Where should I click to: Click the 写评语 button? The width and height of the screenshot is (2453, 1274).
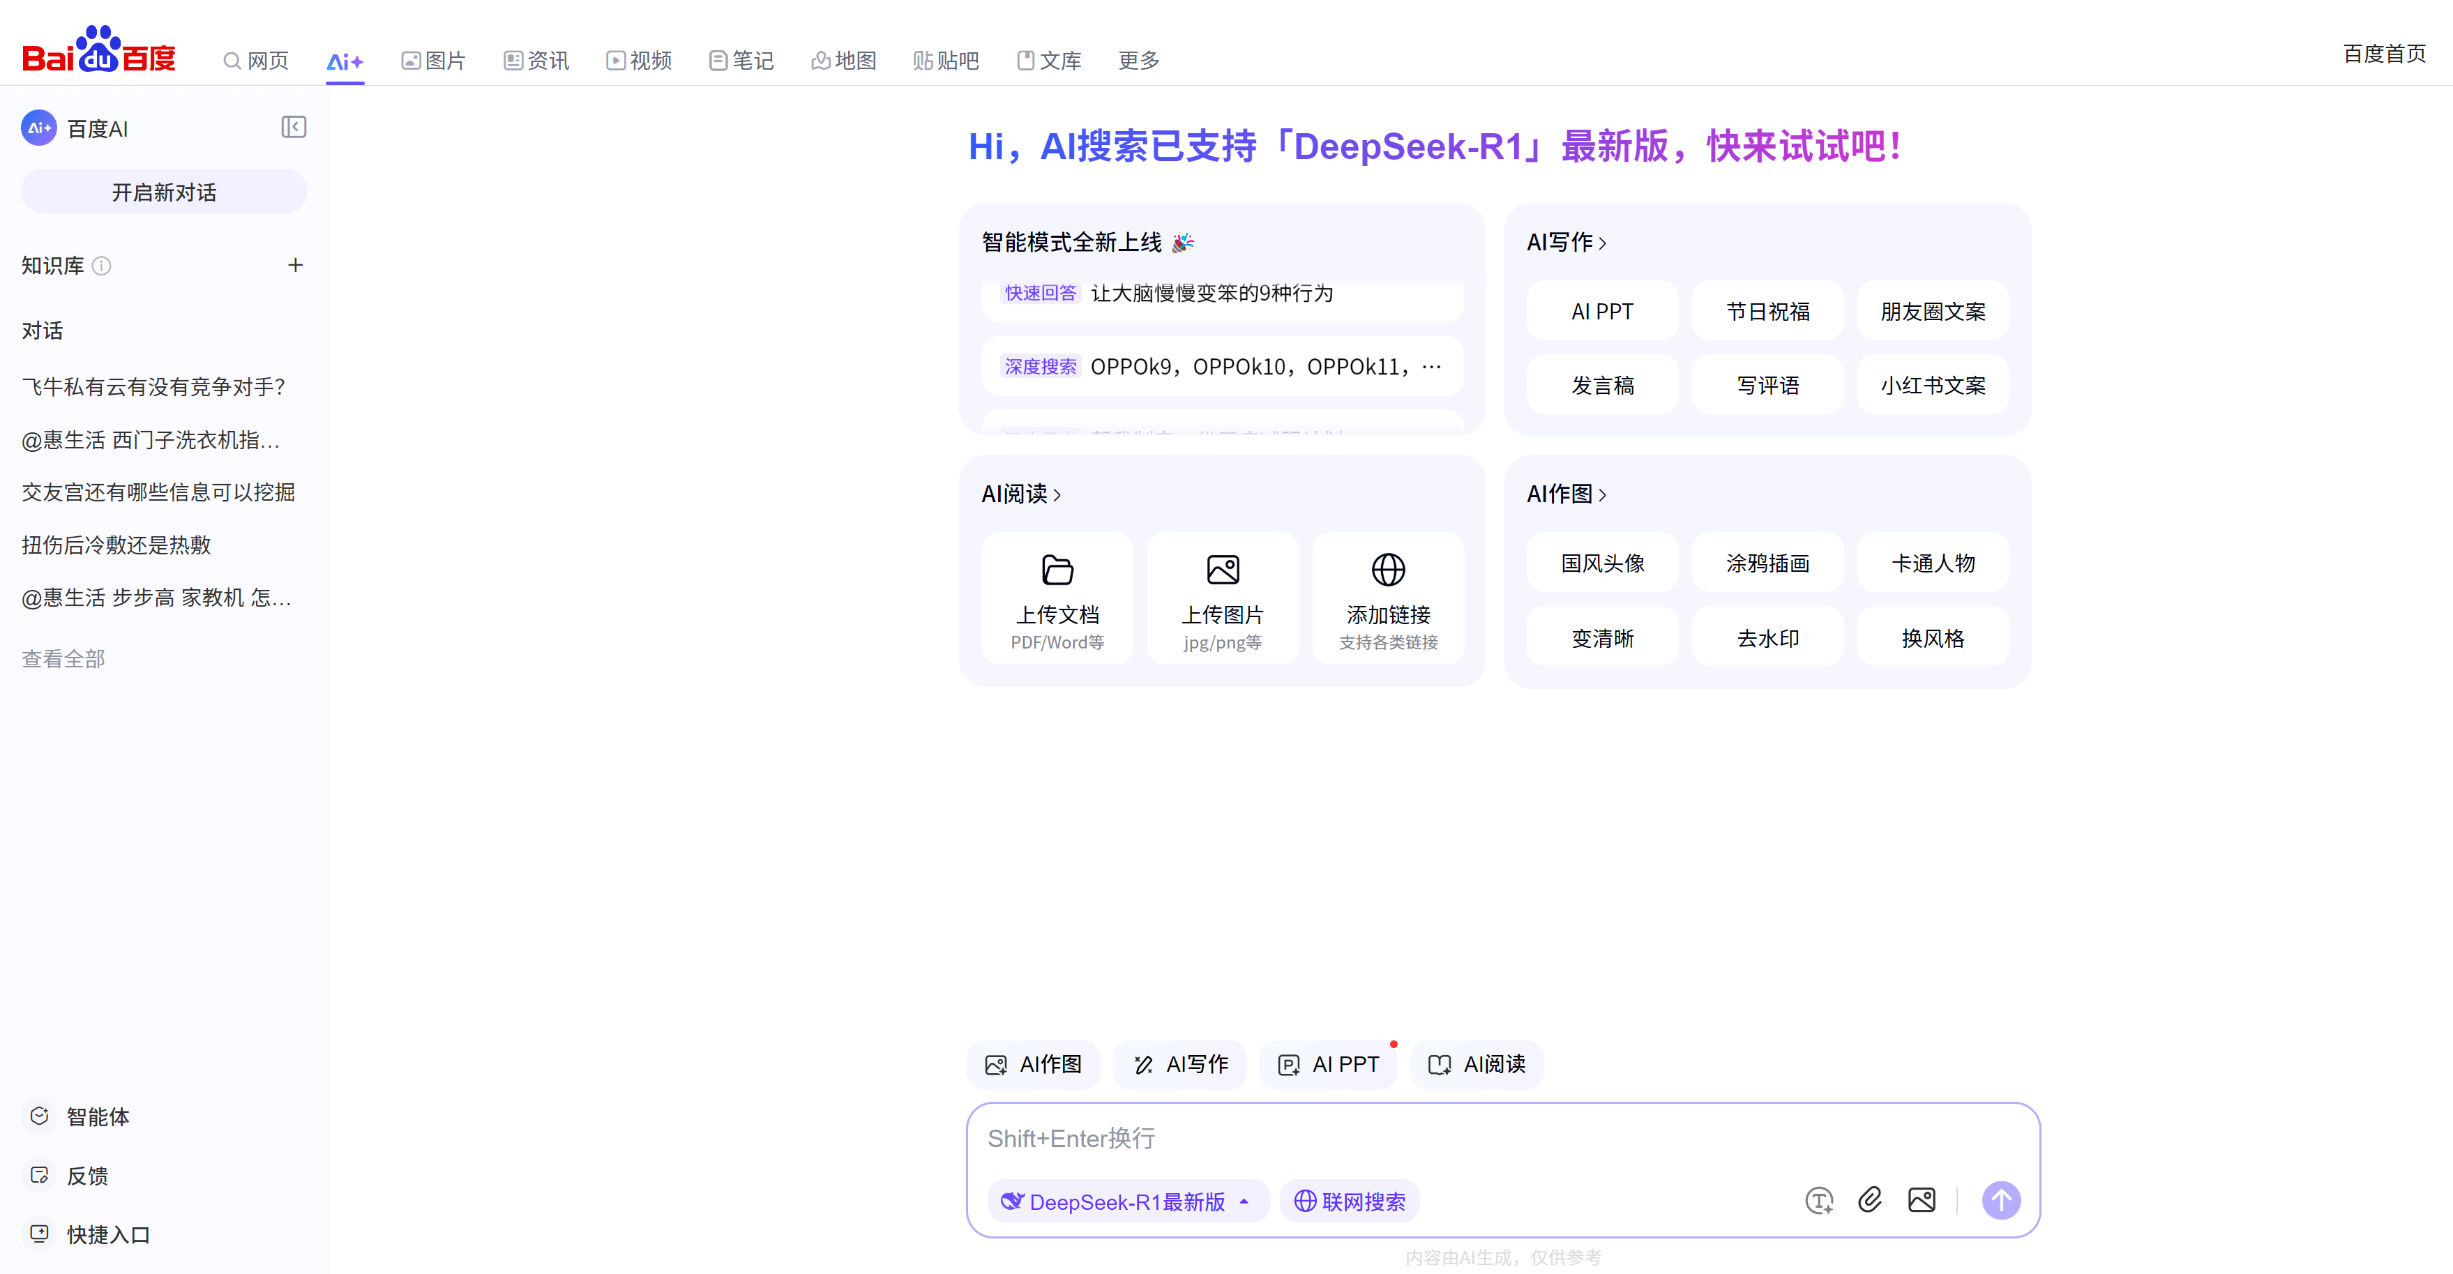point(1767,385)
